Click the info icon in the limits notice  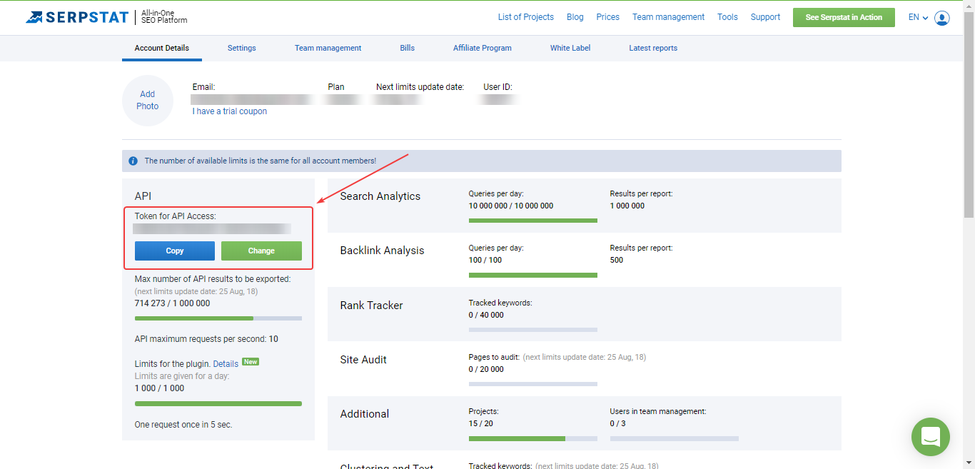tap(133, 161)
